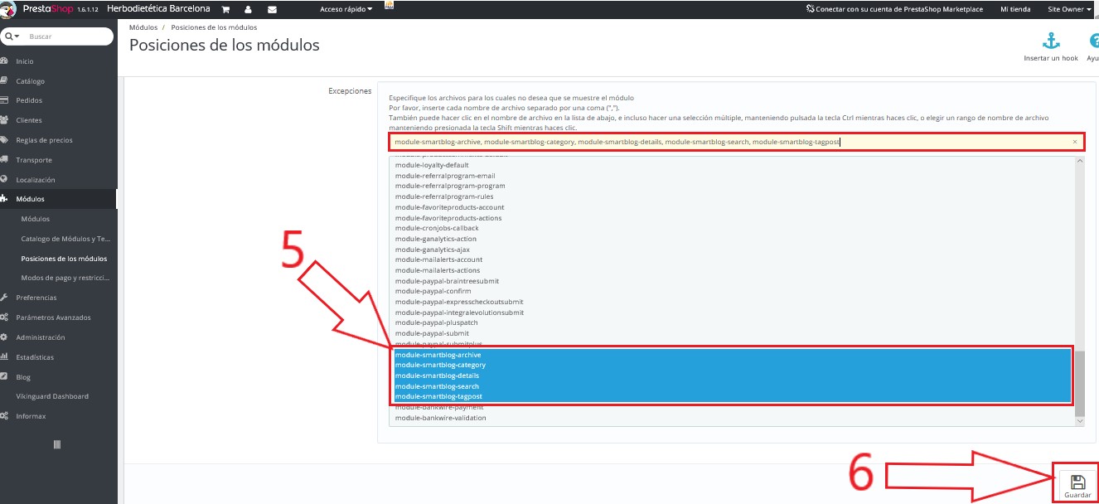Click the Localización globe icon
The width and height of the screenshot is (1099, 504).
coord(5,180)
